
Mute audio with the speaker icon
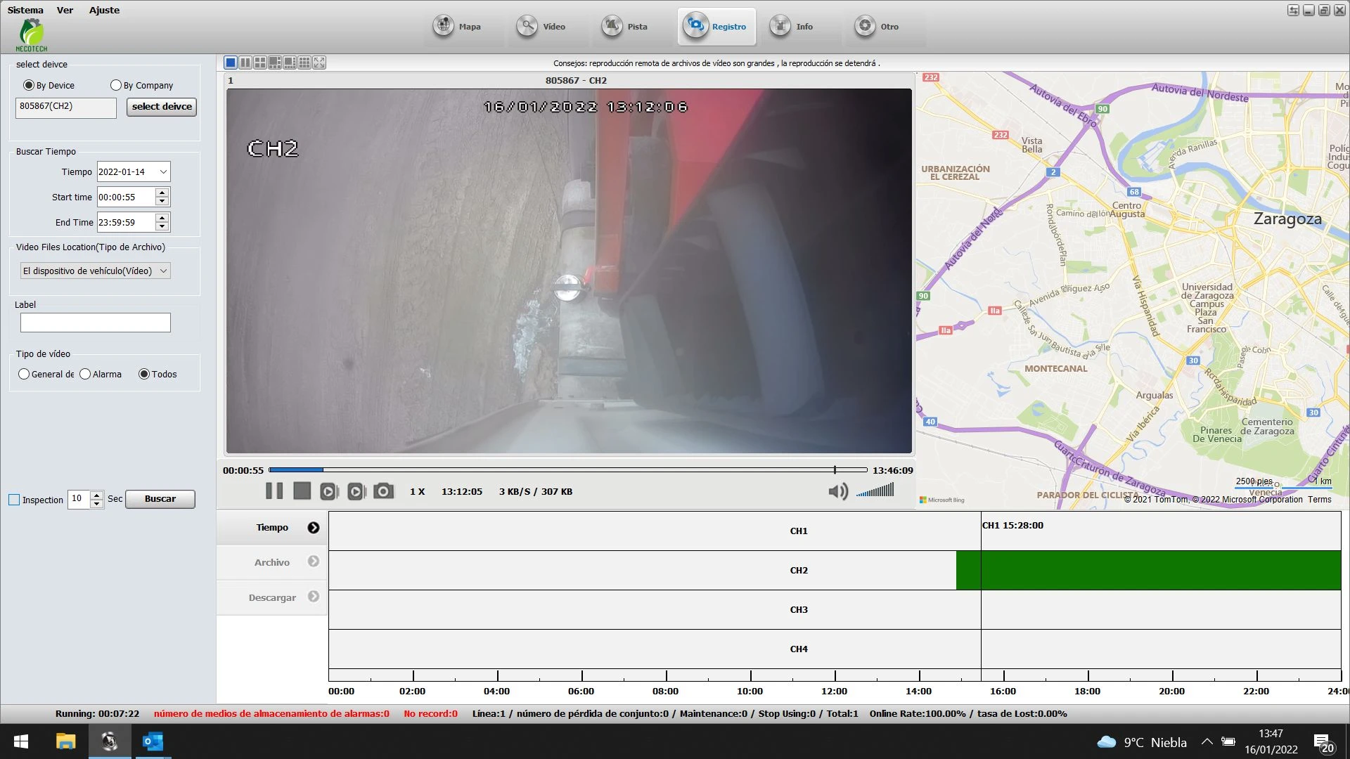837,491
